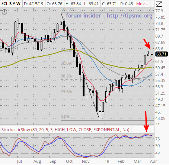Click the red Mov... moving average label
169x165 pixels.
point(142,4)
